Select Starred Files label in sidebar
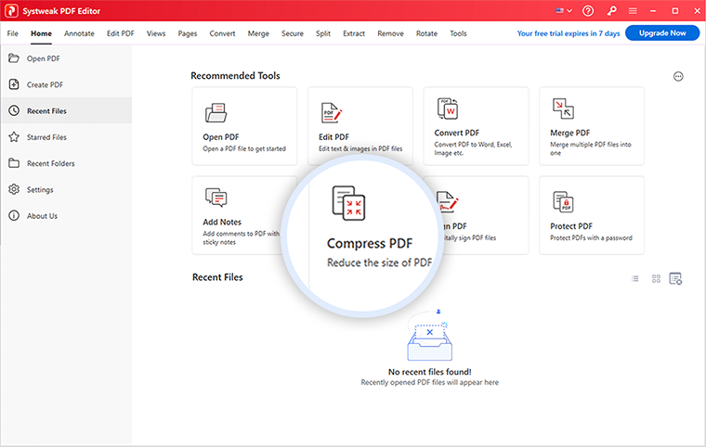This screenshot has height=447, width=706. tap(46, 137)
